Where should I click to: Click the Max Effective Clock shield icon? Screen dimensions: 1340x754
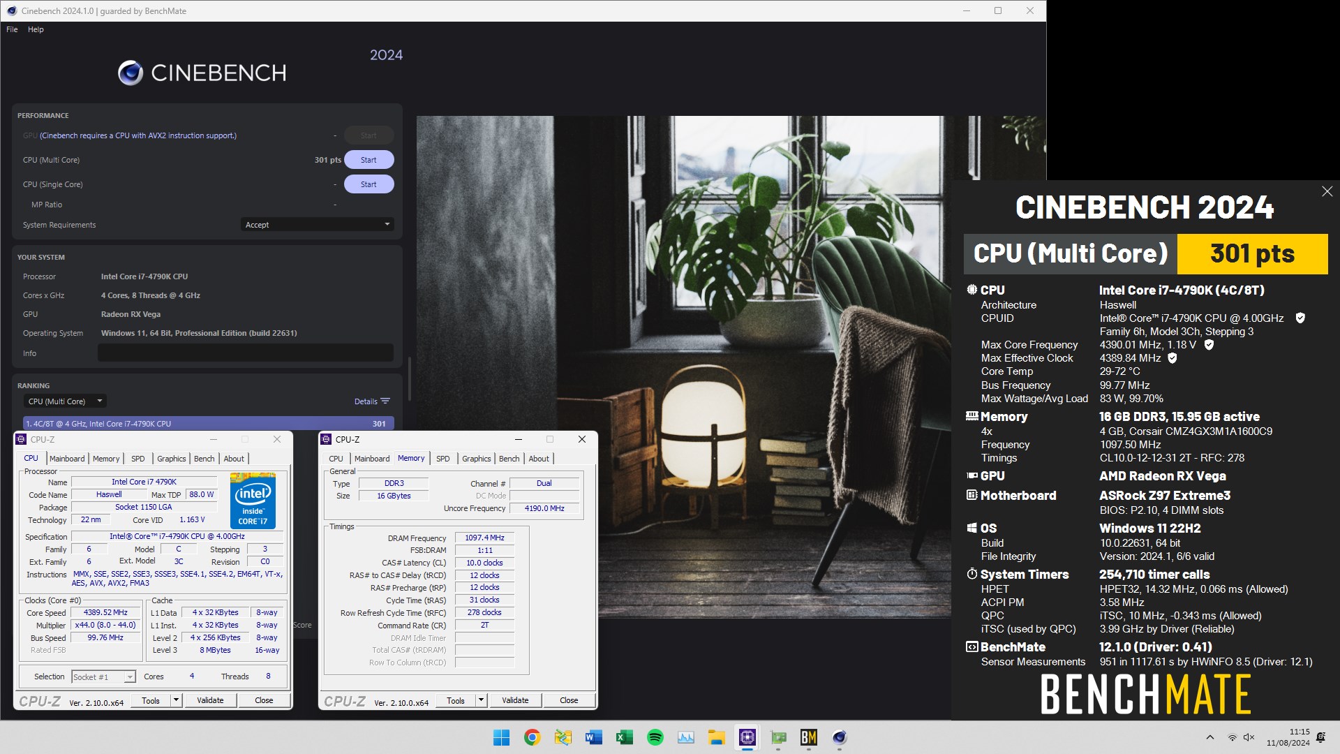1172,358
